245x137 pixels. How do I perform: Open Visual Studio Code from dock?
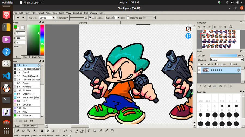7,76
